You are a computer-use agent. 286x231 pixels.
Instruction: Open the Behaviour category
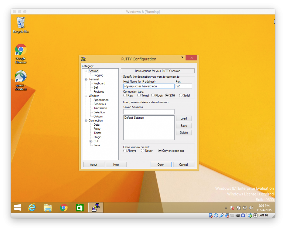tap(100, 104)
